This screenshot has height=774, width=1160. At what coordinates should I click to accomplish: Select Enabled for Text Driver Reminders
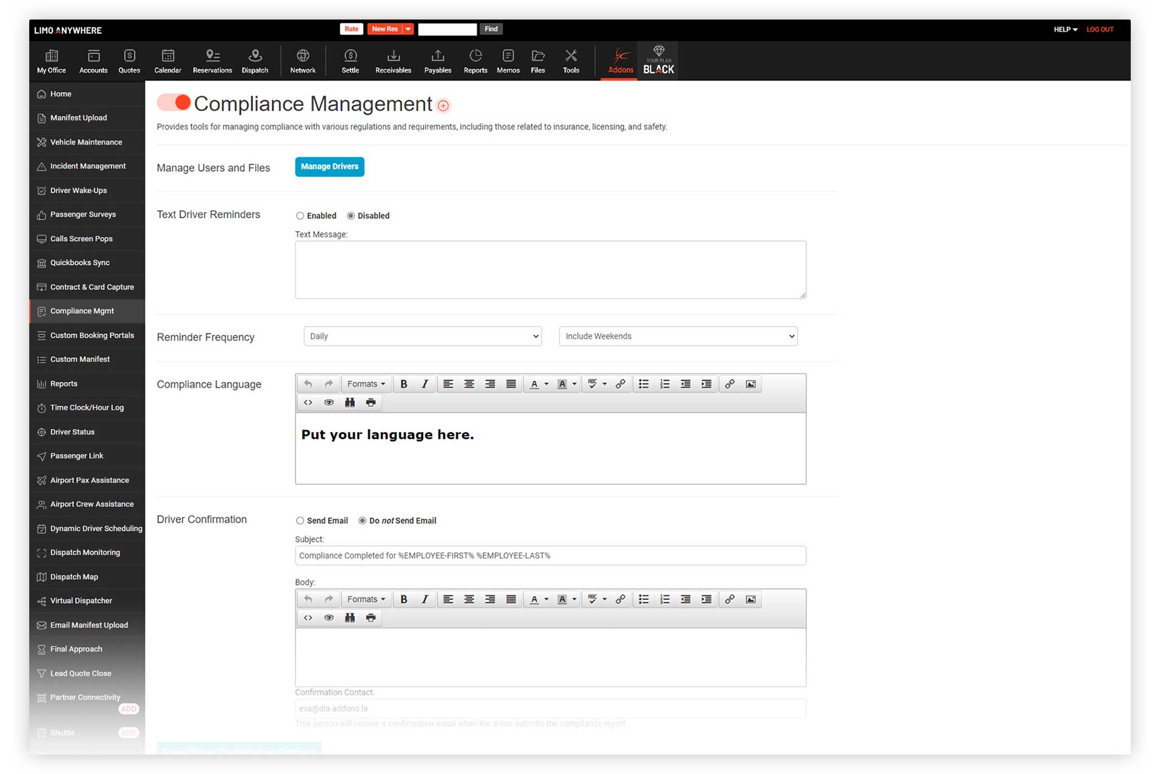tap(300, 216)
